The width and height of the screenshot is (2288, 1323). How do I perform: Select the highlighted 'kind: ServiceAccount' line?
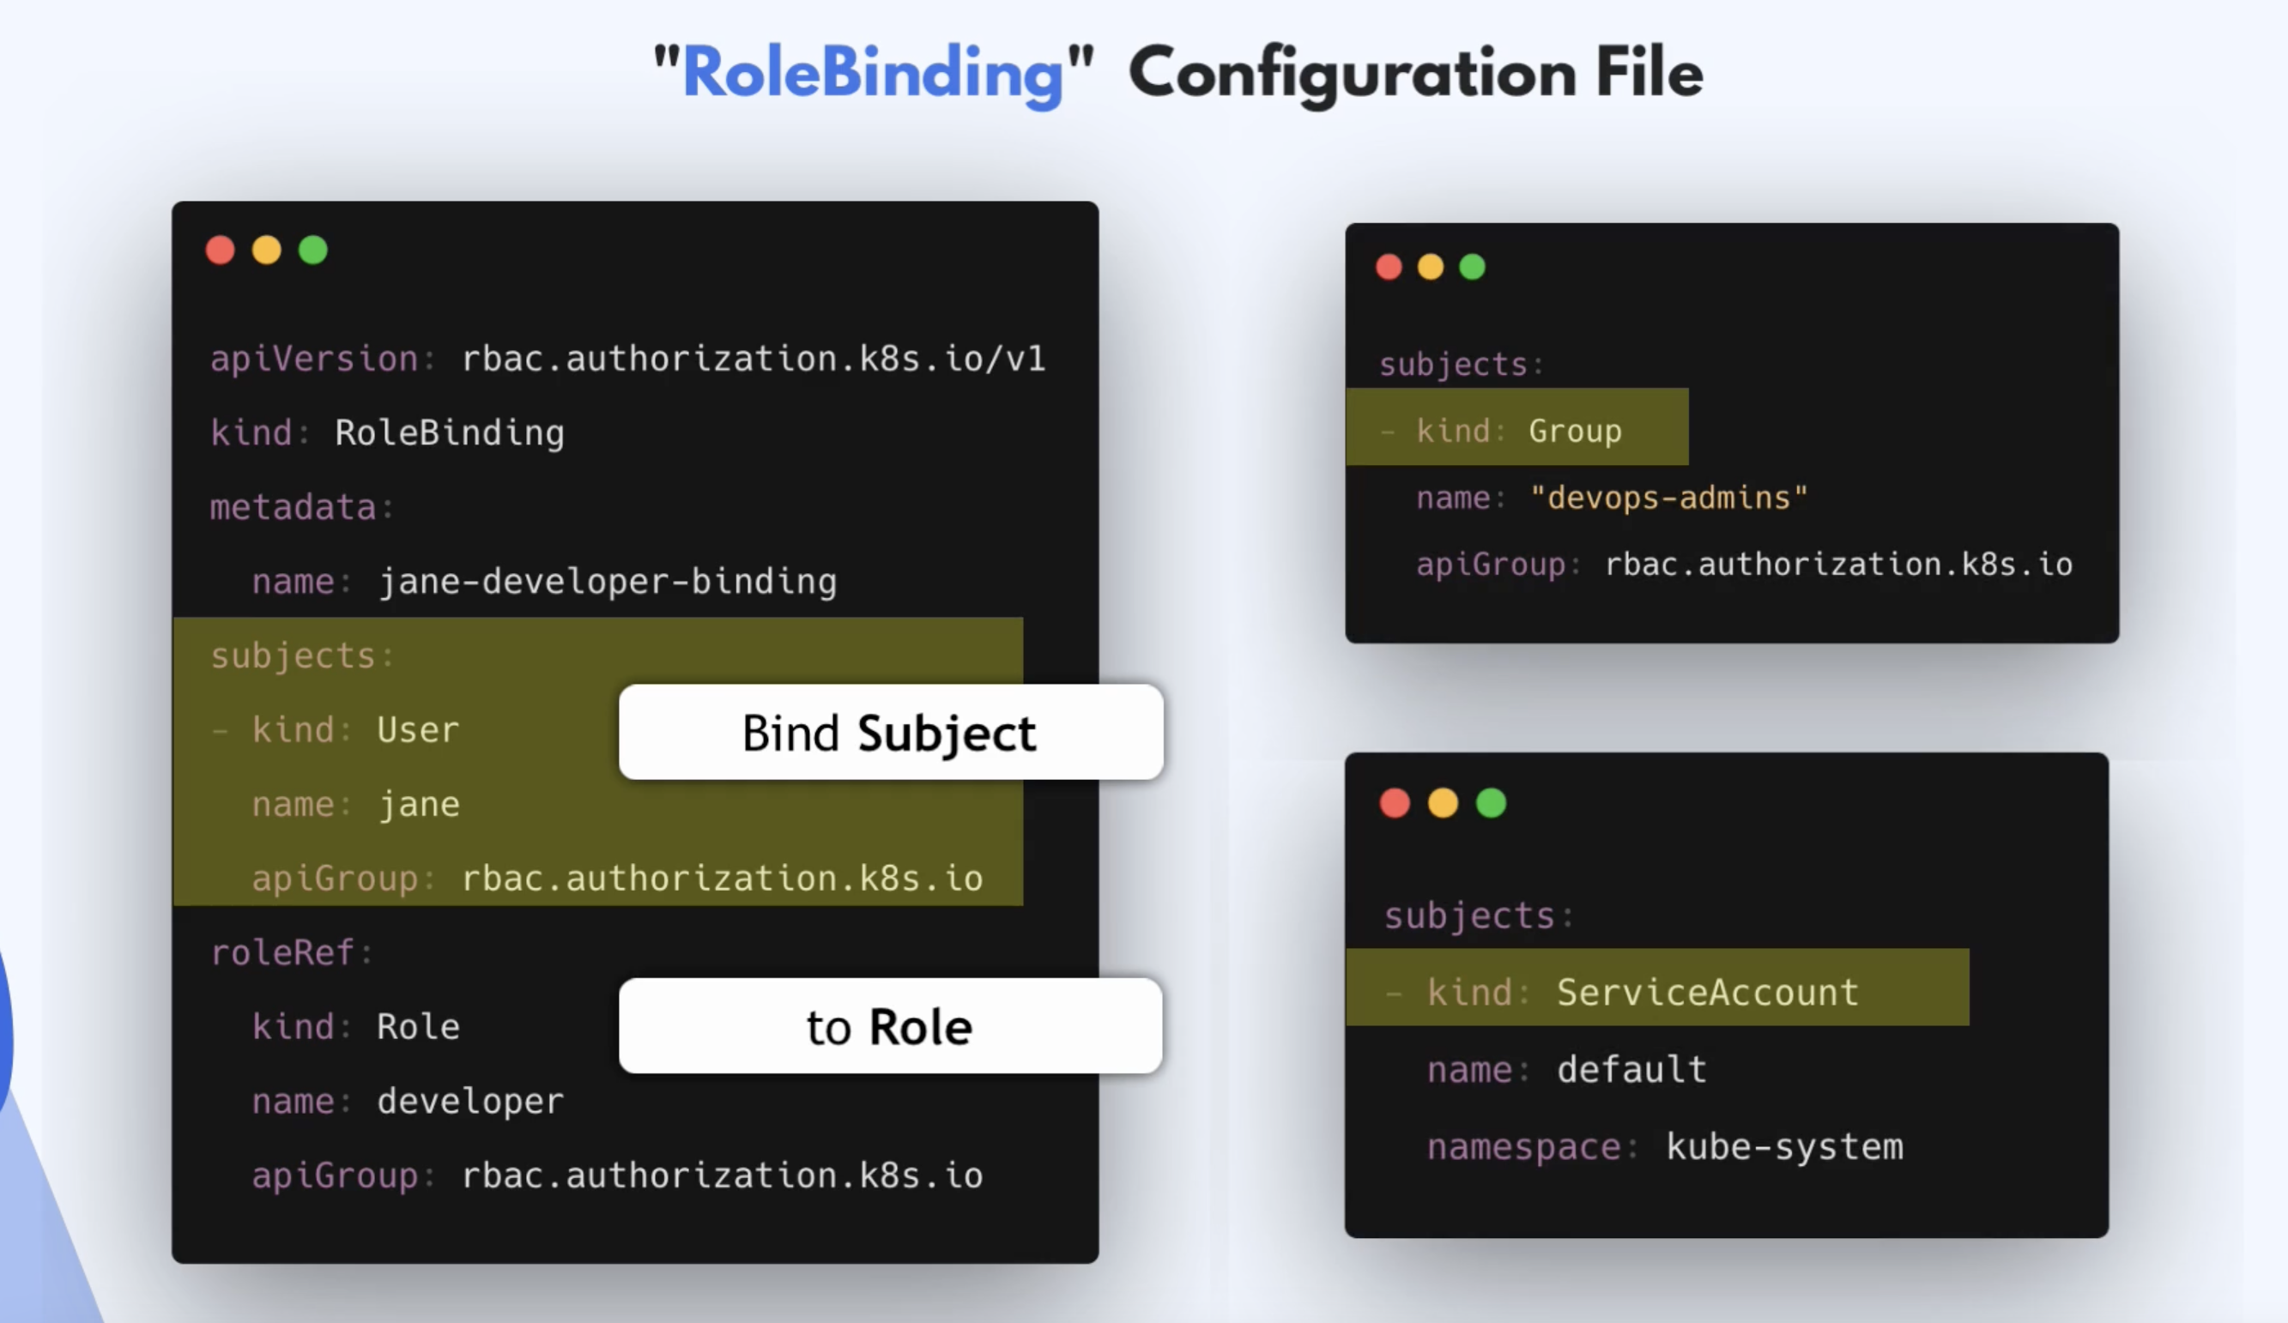pyautogui.click(x=1643, y=991)
